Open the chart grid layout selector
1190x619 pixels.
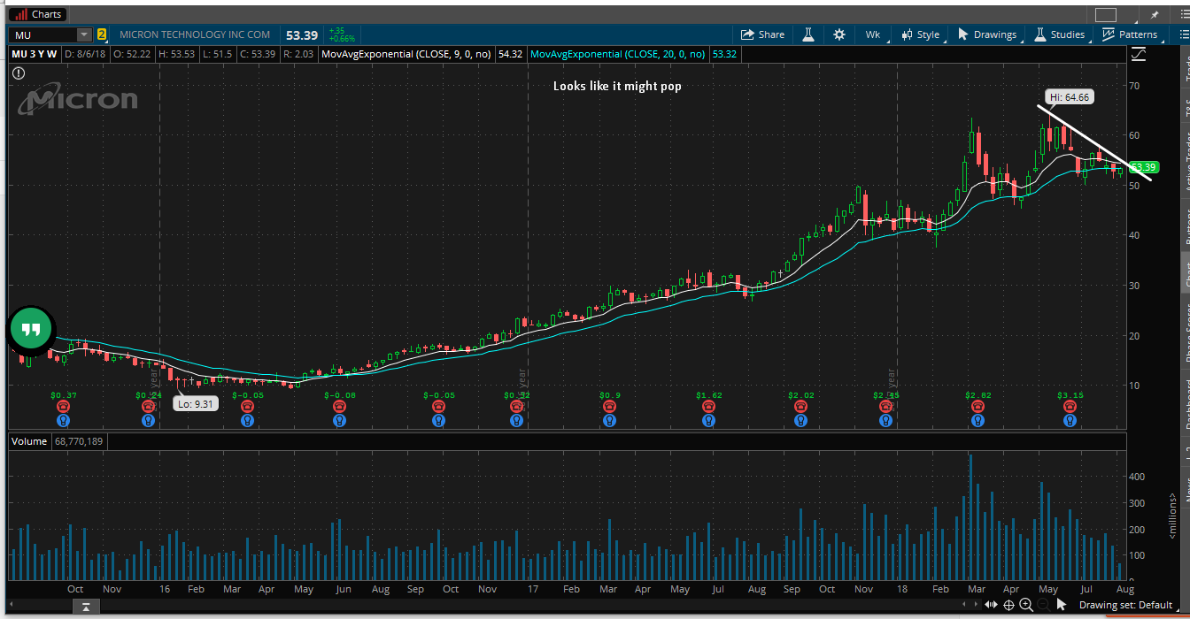(1106, 14)
